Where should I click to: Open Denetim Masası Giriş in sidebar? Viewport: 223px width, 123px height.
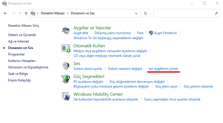pos(24,26)
